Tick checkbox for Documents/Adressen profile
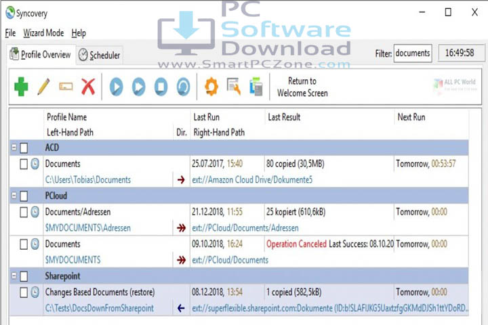 point(24,212)
